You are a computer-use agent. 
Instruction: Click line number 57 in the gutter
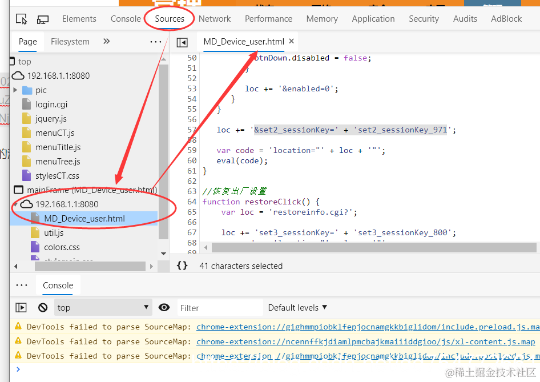pos(191,130)
